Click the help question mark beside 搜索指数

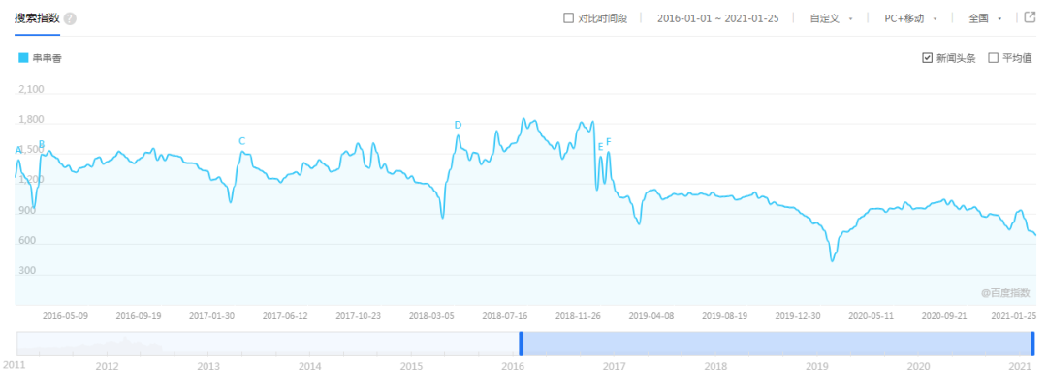70,18
